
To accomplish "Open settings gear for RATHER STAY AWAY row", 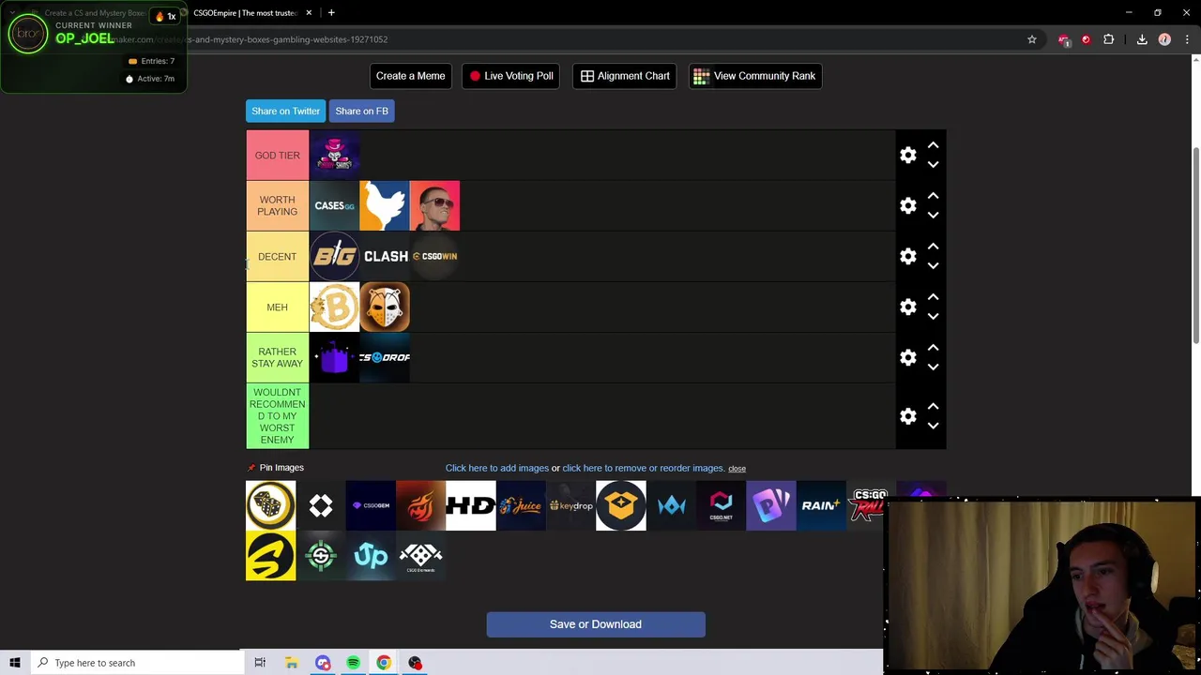I will 907,357.
